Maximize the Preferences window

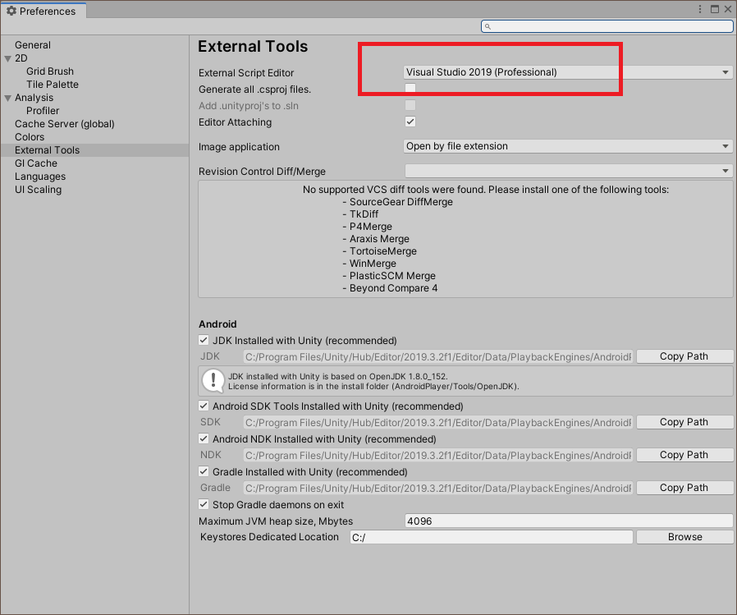[x=715, y=9]
